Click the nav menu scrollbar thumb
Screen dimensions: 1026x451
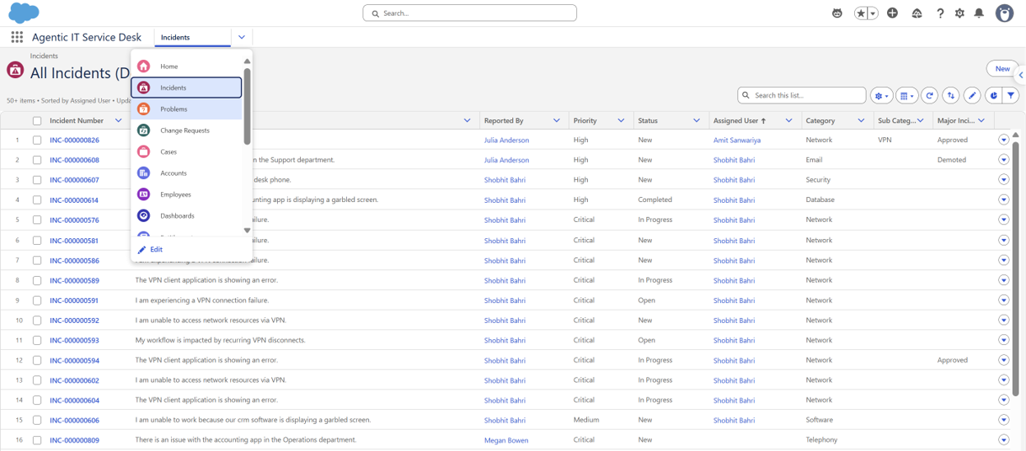pyautogui.click(x=247, y=107)
